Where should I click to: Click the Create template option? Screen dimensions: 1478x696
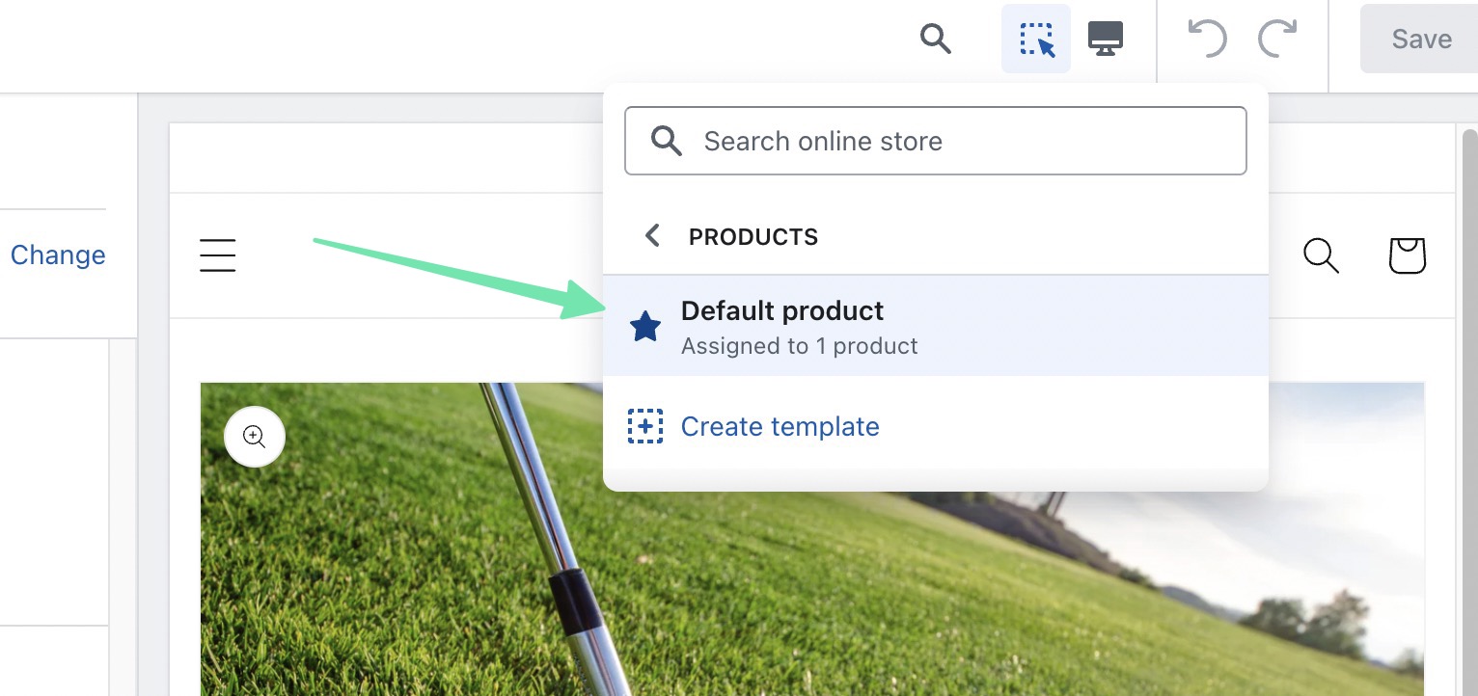(x=780, y=426)
